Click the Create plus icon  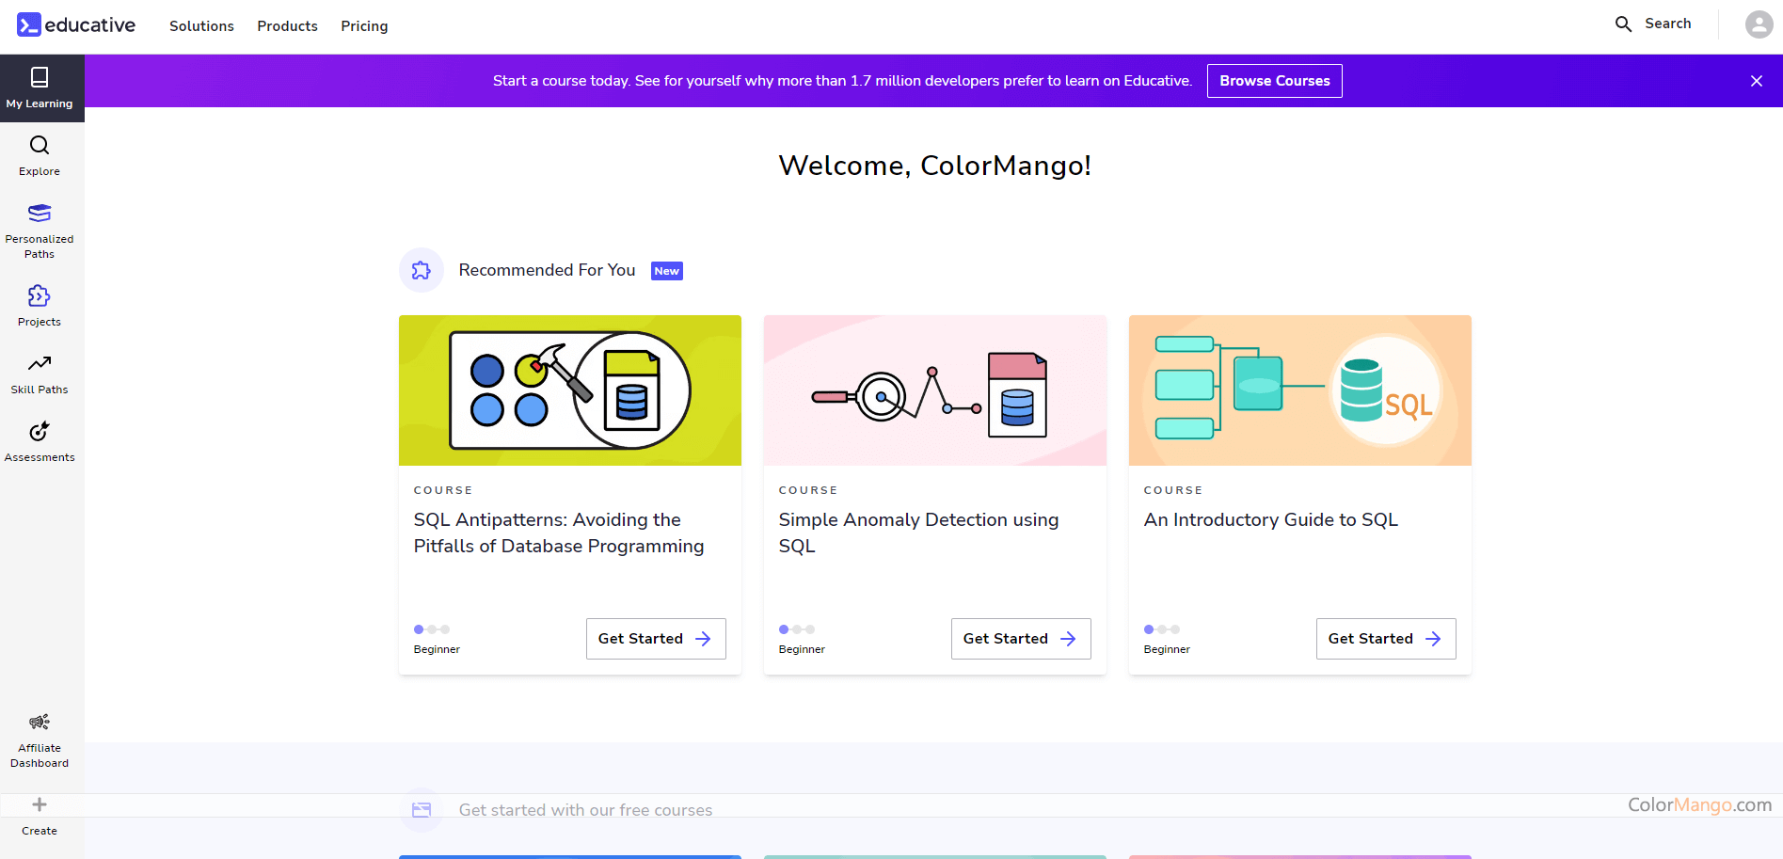(x=40, y=805)
